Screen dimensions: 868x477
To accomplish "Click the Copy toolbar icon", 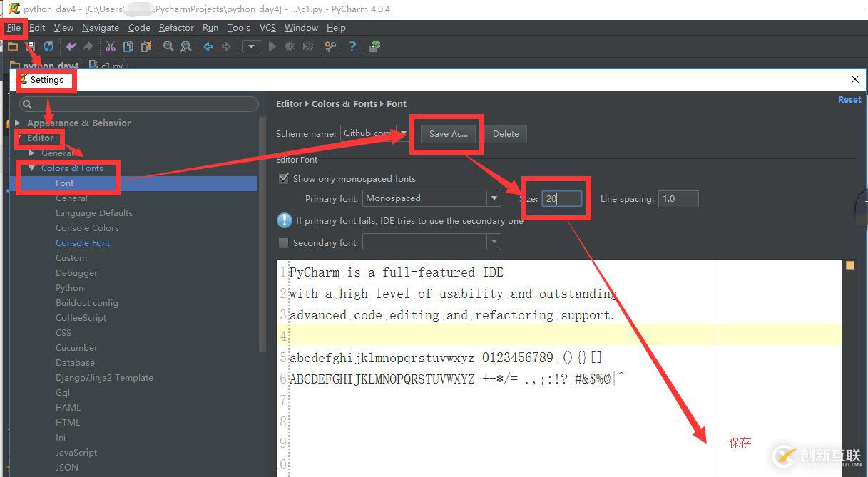I will point(128,46).
